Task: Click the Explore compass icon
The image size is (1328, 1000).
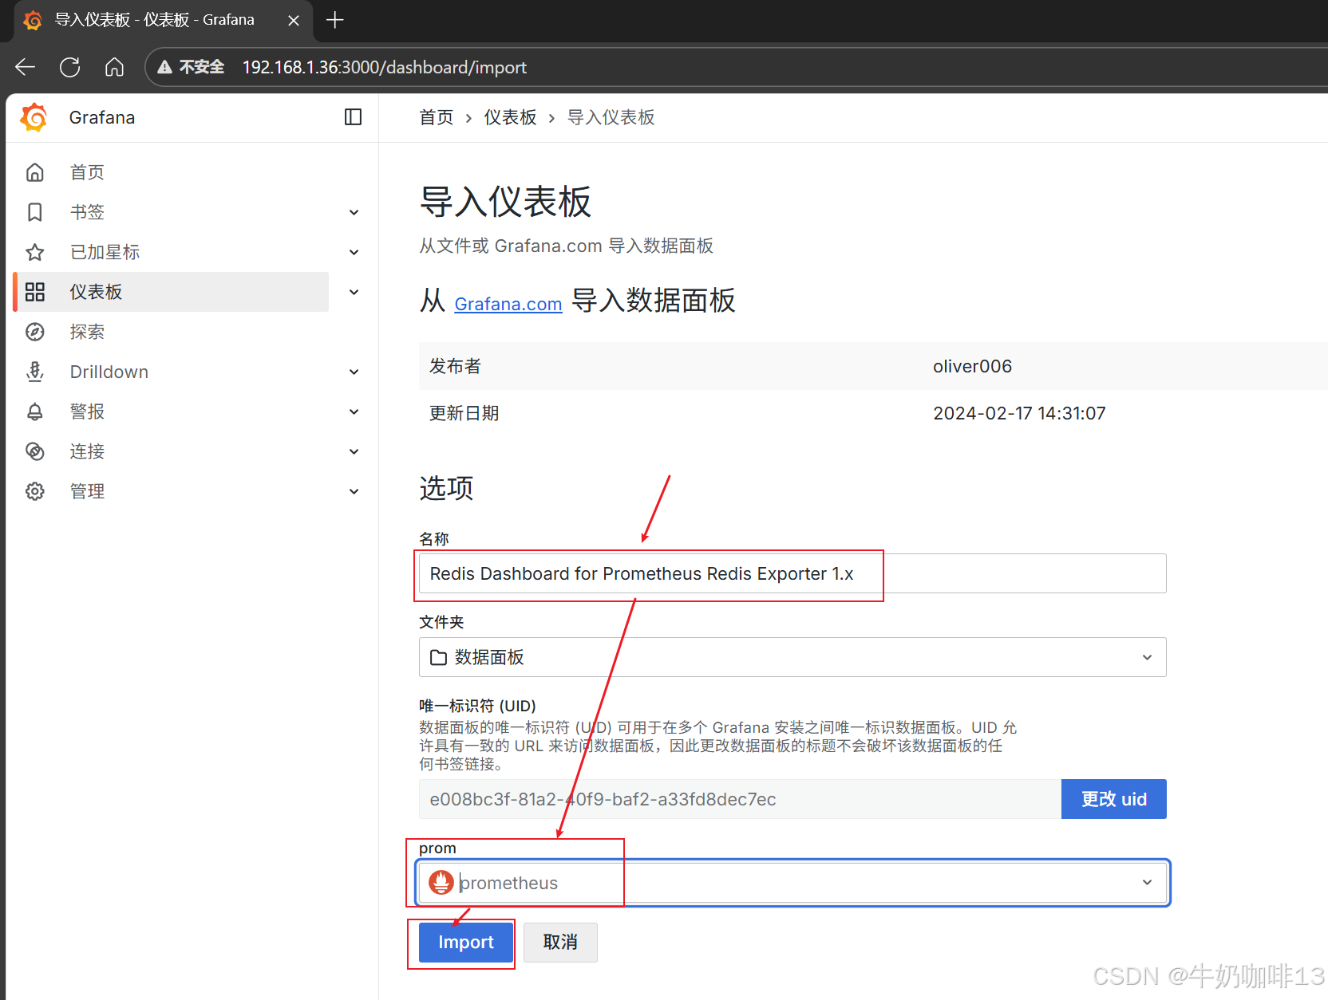Action: coord(35,332)
